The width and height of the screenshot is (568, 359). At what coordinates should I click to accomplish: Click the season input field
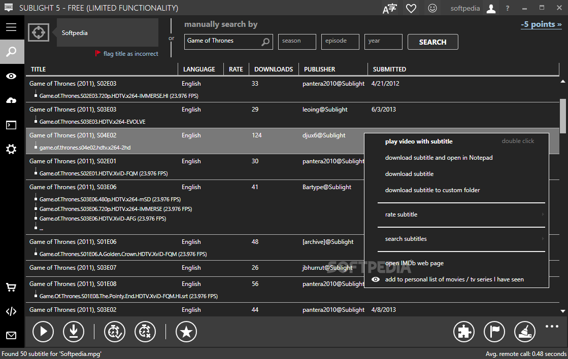tap(297, 42)
